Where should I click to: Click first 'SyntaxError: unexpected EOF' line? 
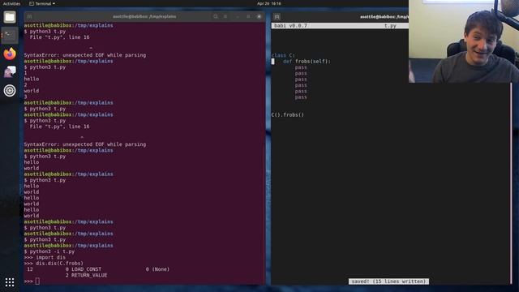pos(84,55)
